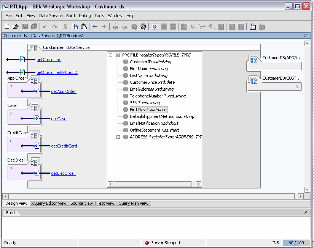This screenshot has height=248, width=314.
Task: Click the Customer Data Service header icon
Action: point(34,48)
